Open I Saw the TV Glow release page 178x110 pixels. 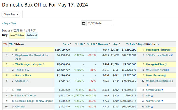(26, 95)
